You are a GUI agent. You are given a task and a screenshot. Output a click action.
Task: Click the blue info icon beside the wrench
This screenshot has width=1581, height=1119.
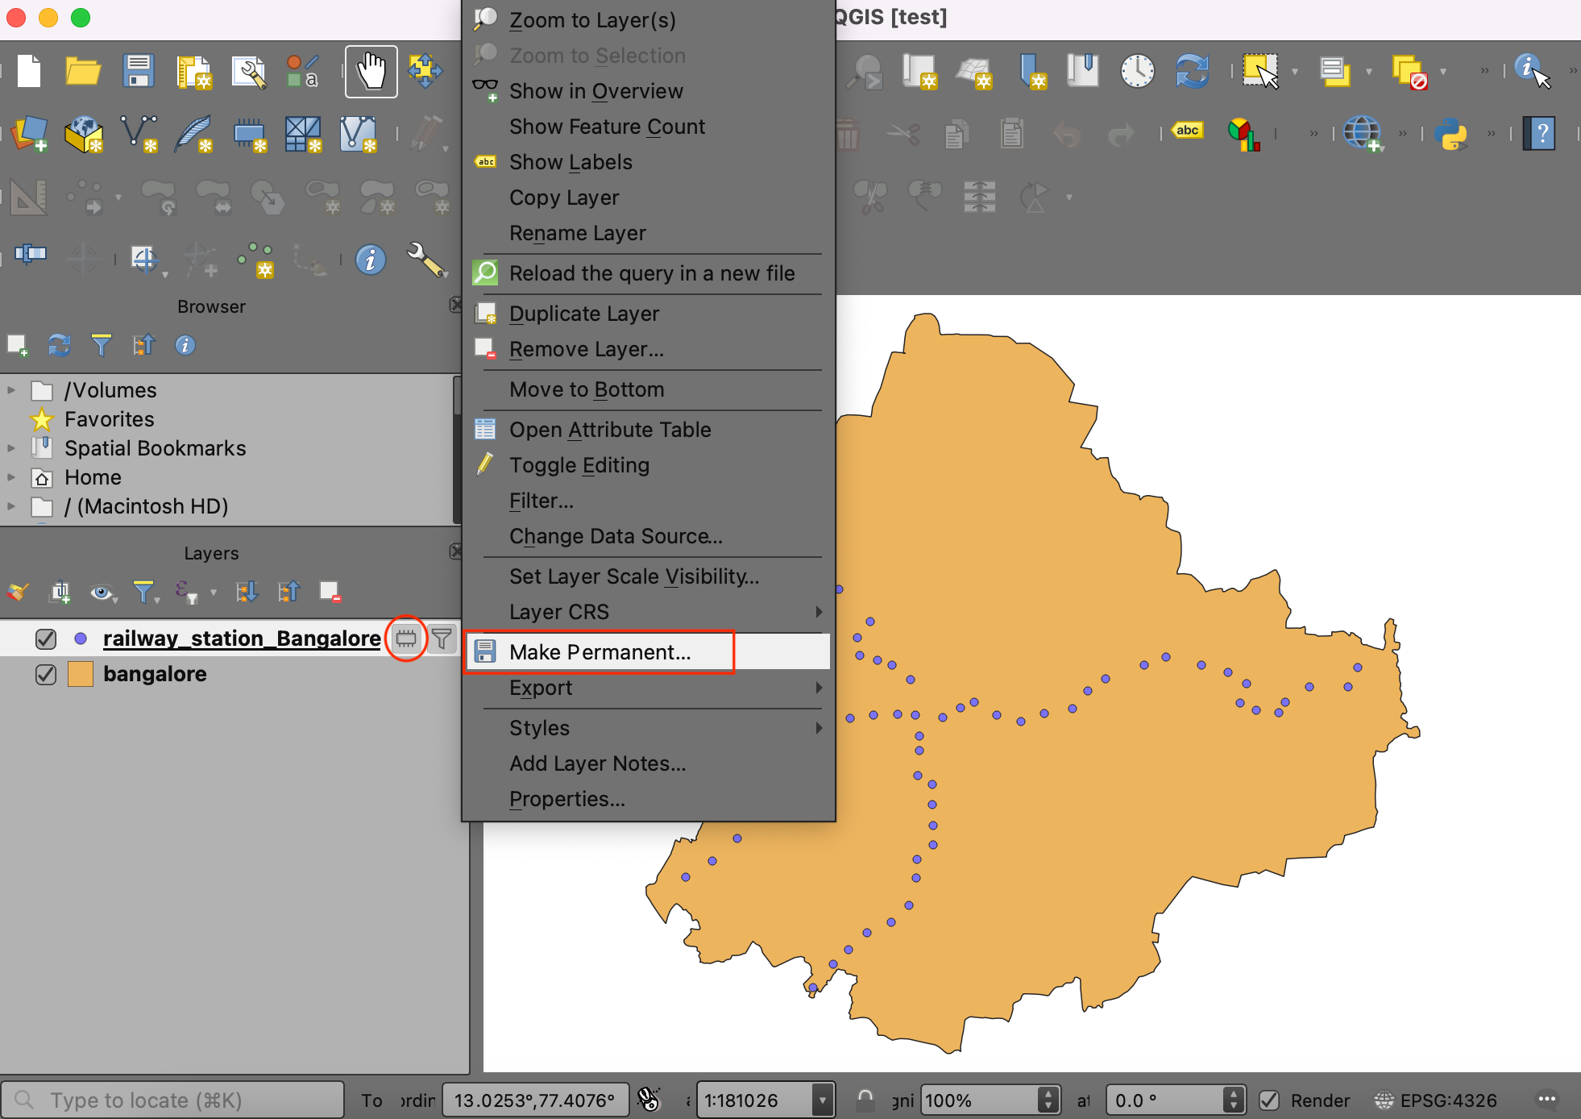371,260
